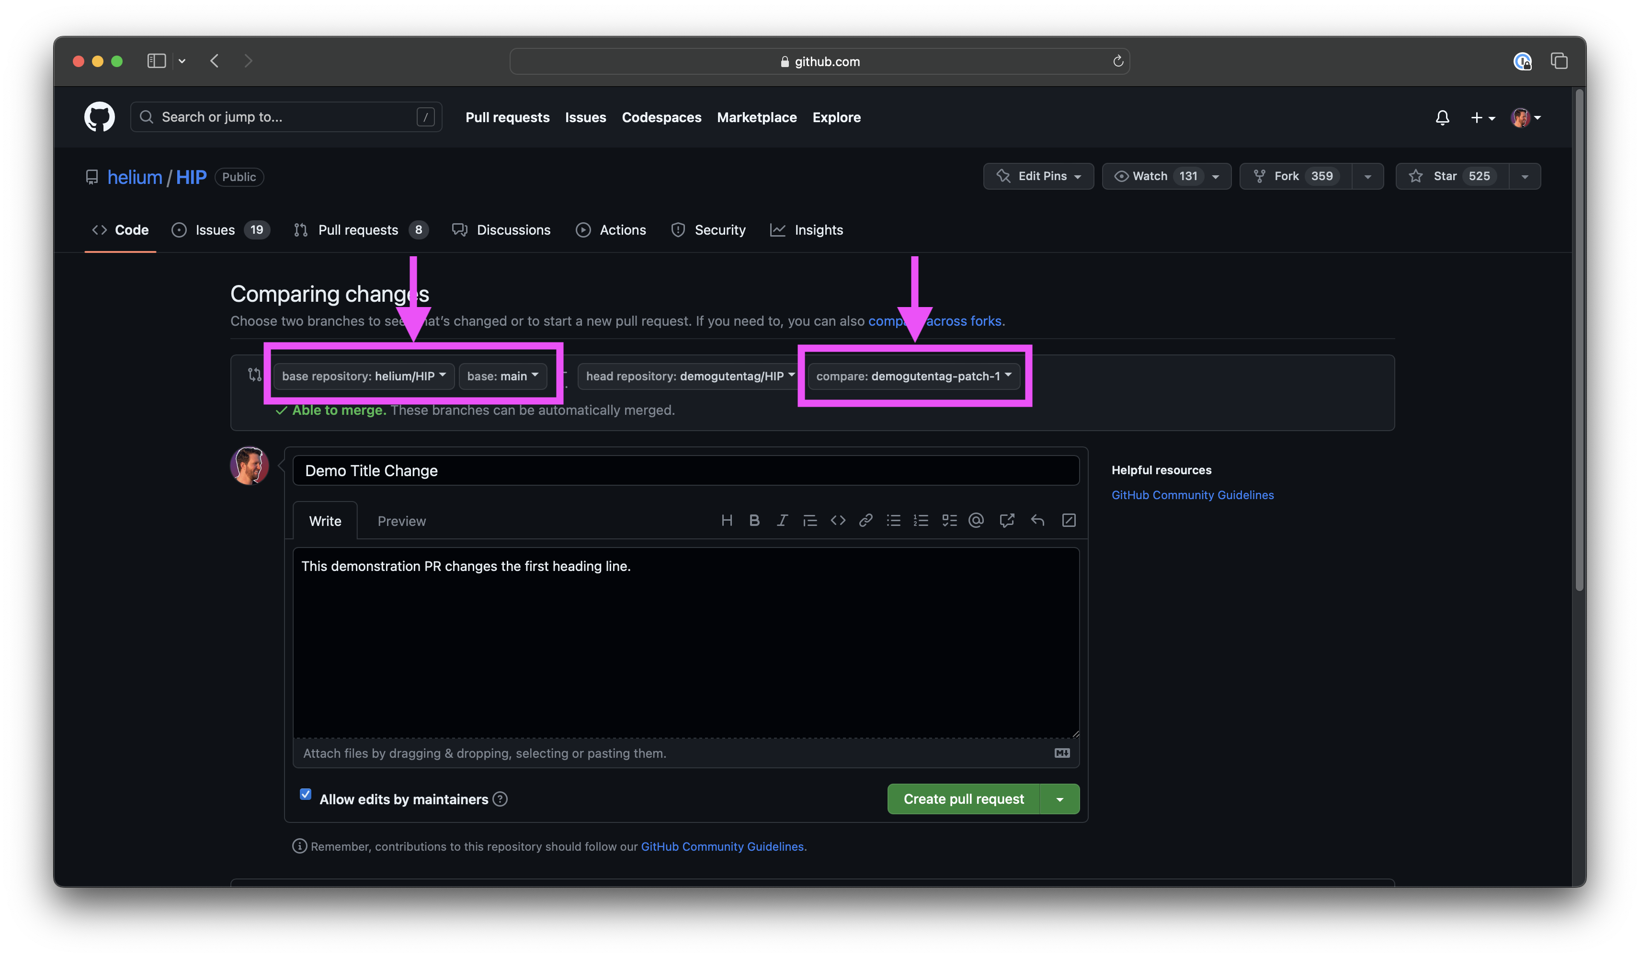Click the Create pull request button
The image size is (1640, 958).
click(x=963, y=799)
